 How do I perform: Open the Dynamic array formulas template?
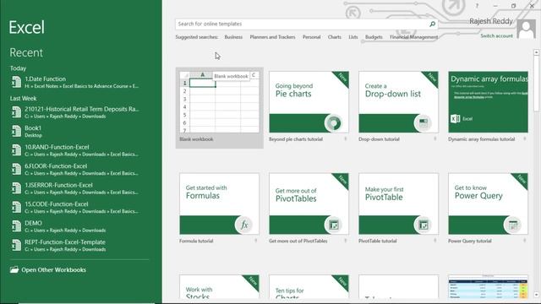click(489, 102)
